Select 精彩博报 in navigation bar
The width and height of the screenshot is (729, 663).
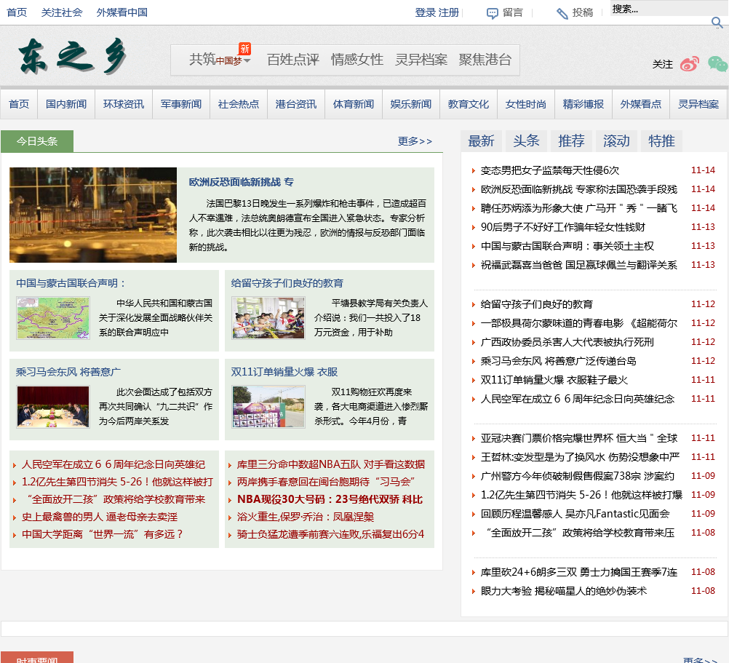pyautogui.click(x=583, y=104)
